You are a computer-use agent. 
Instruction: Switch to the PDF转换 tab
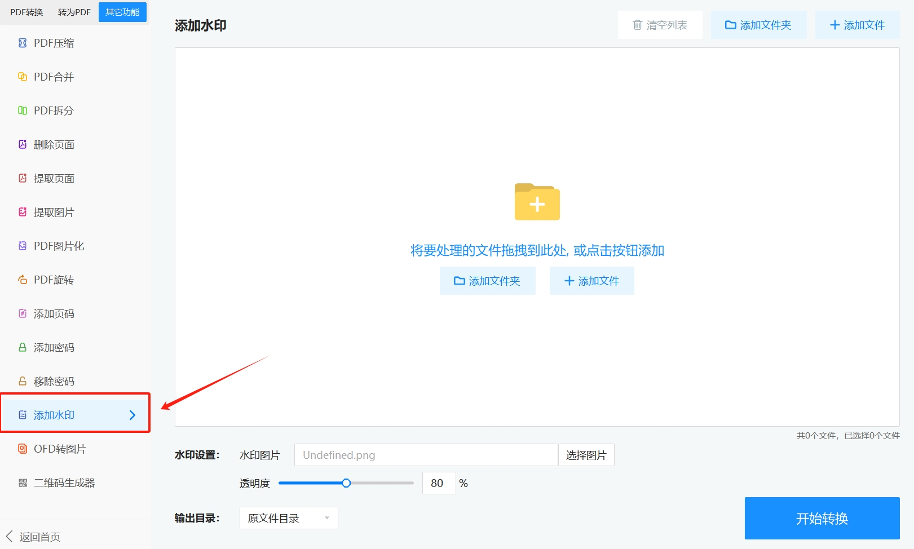[x=27, y=12]
